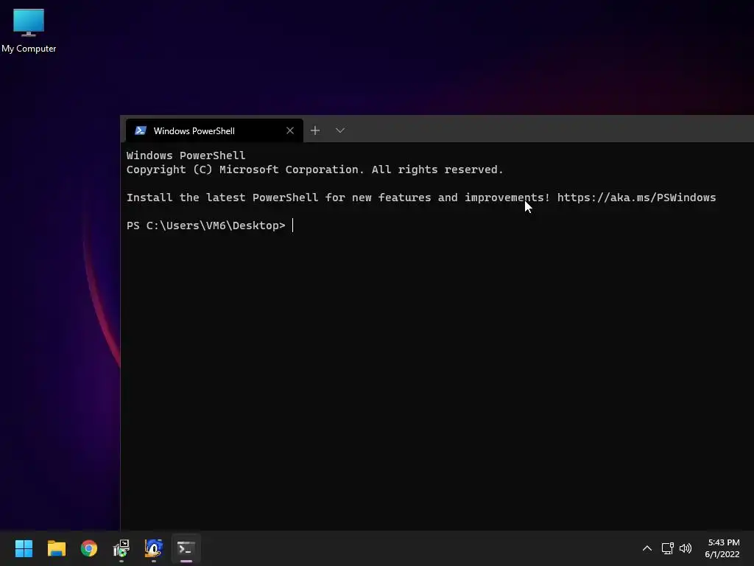Open Google Chrome from the taskbar
The image size is (754, 566).
coord(89,548)
